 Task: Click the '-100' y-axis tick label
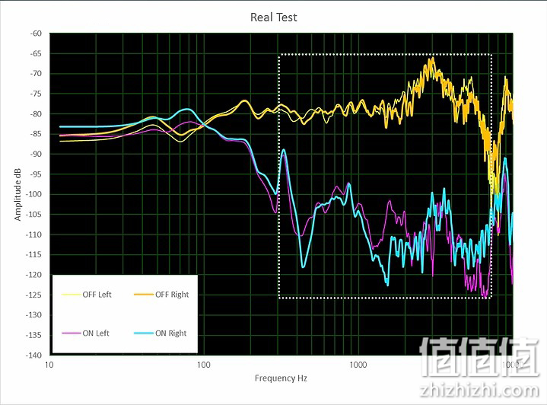tap(34, 194)
